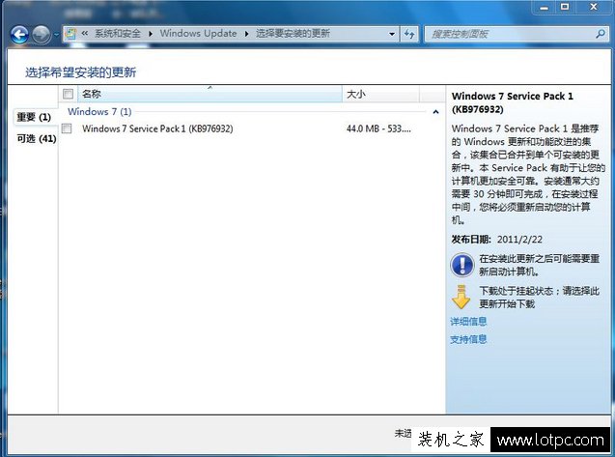Click the Forward navigation arrow button
The image size is (615, 457).
tap(41, 35)
